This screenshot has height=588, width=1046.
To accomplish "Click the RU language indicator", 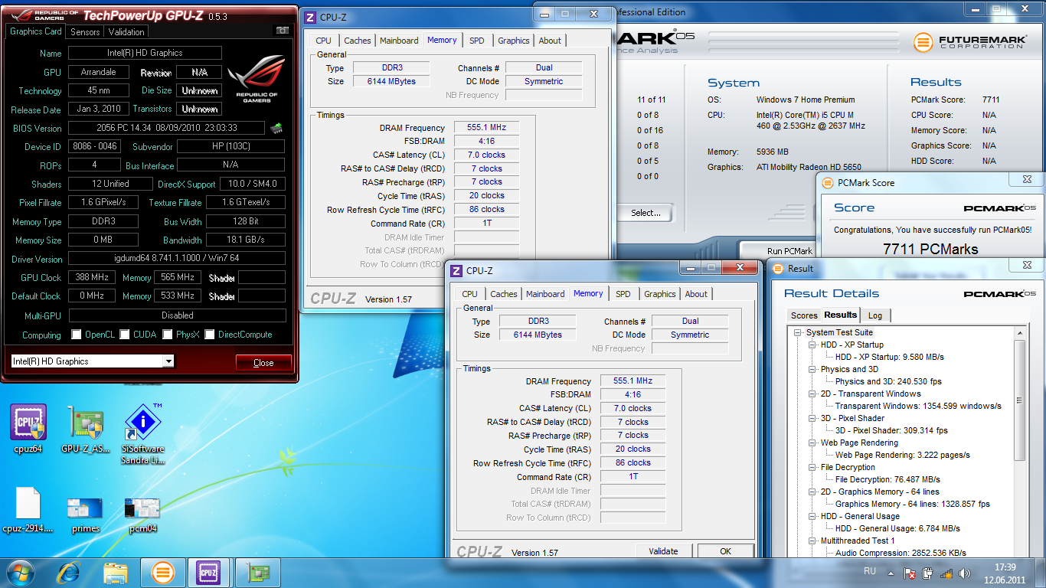I will pyautogui.click(x=870, y=571).
